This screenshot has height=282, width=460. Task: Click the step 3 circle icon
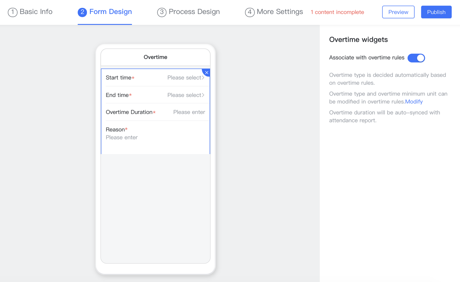[162, 12]
